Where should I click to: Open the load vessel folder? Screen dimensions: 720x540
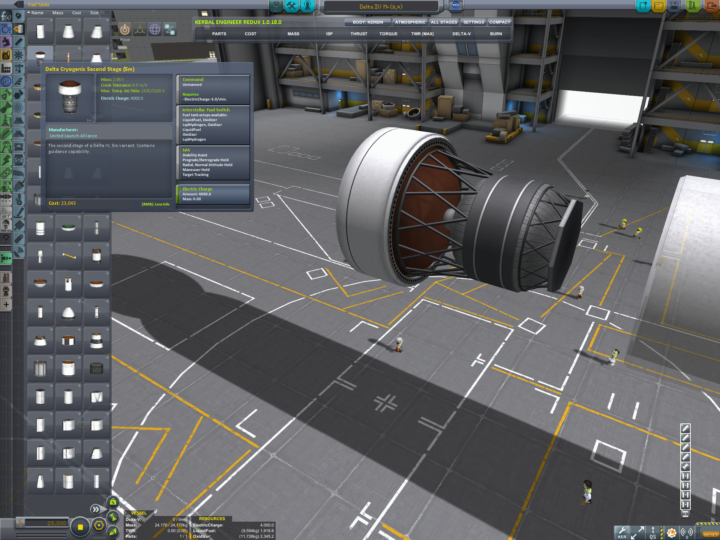tap(658, 6)
